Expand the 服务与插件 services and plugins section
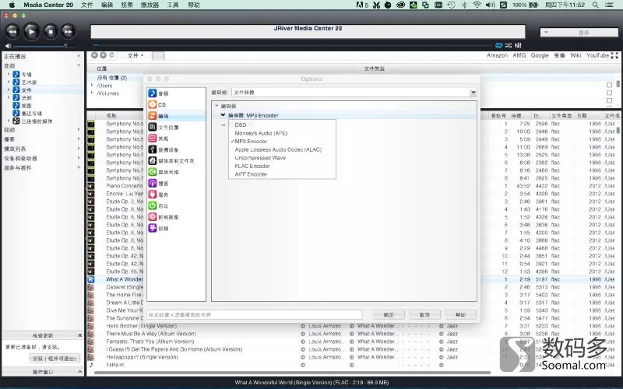Viewport: 623px width, 389px height. (x=79, y=167)
